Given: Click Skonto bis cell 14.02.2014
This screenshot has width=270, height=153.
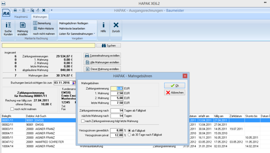Looking at the screenshot, I should 252,146.
